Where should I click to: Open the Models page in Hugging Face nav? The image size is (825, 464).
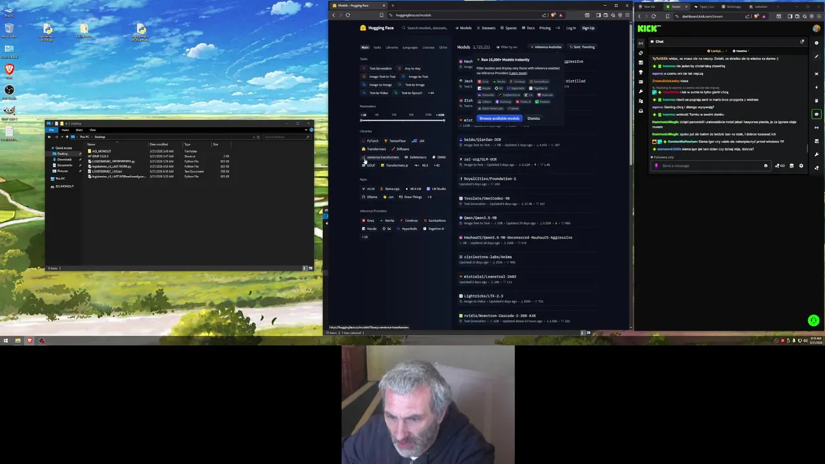pyautogui.click(x=464, y=28)
